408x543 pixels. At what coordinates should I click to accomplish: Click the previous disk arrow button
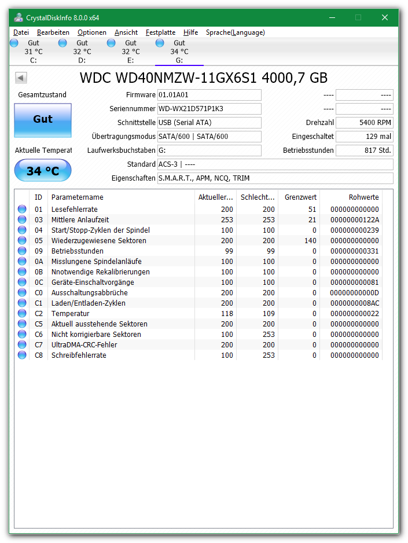[21, 78]
